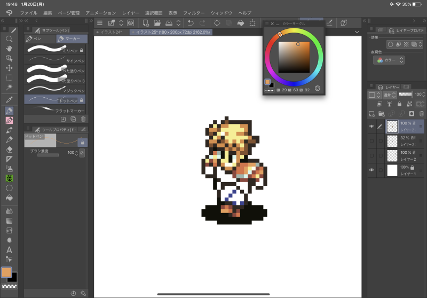Open the command bar hamburger menu

100,23
